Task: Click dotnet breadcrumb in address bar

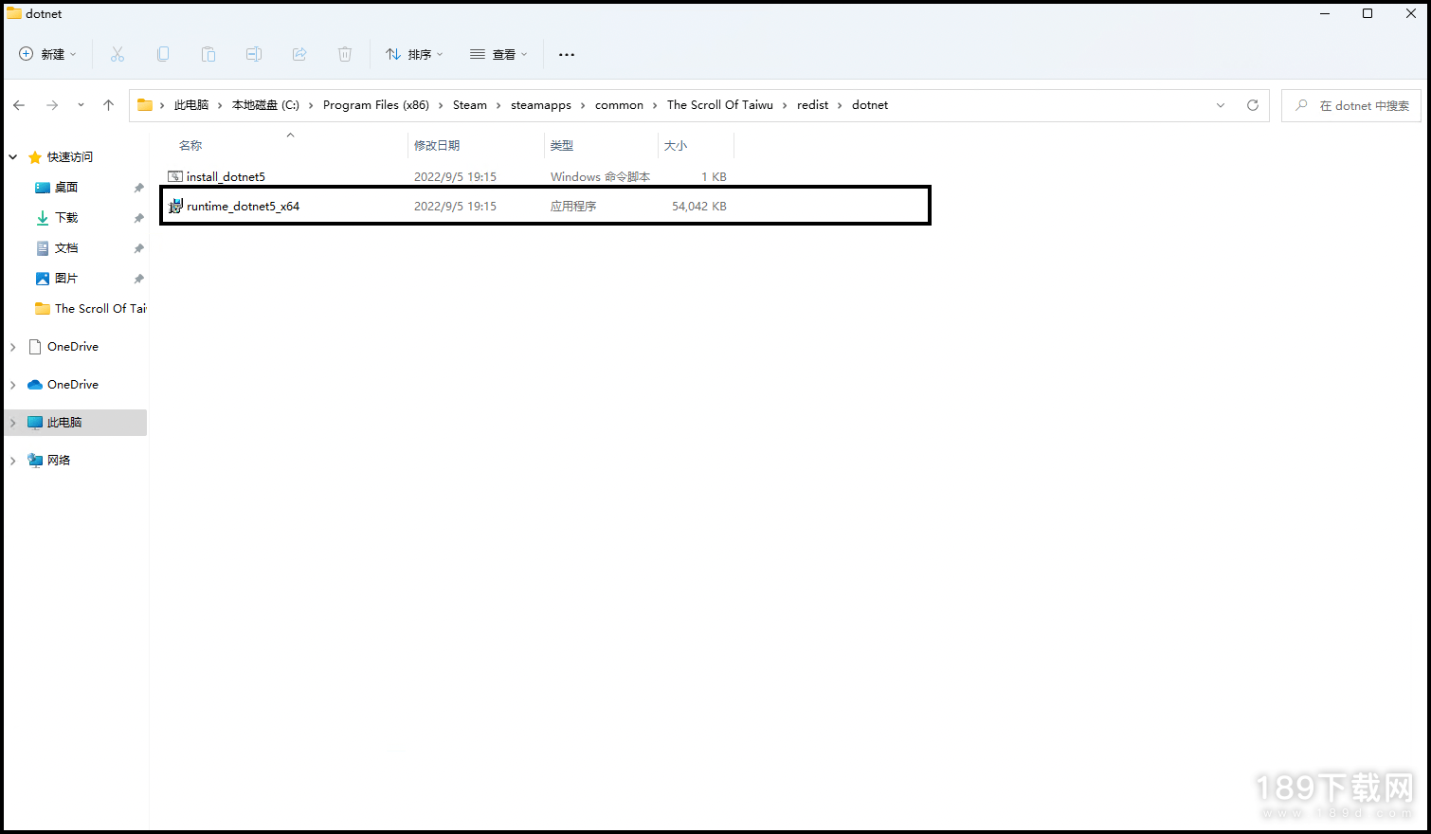Action: tap(870, 105)
